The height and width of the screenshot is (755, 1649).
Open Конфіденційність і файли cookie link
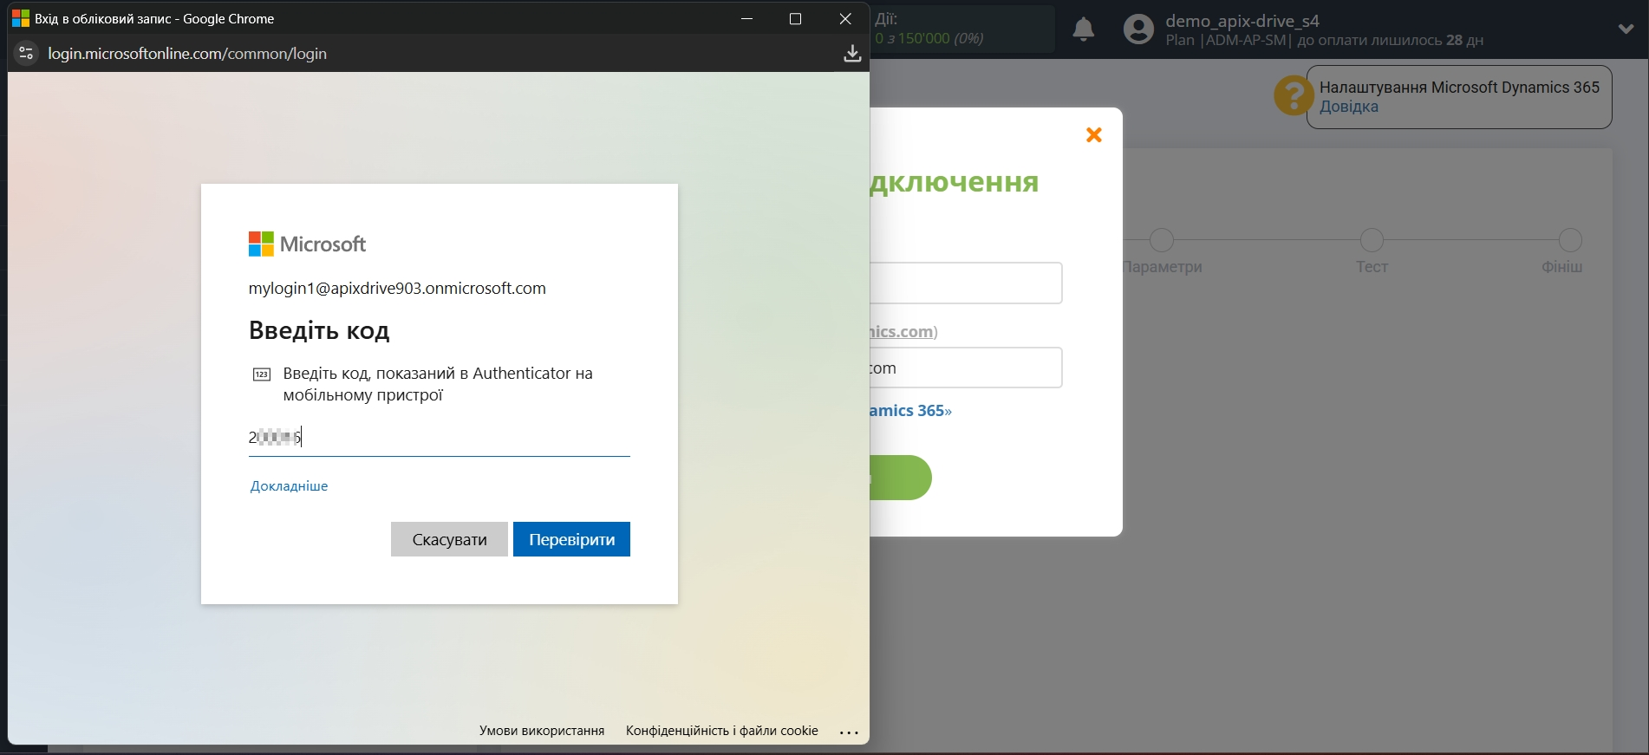[x=722, y=731]
